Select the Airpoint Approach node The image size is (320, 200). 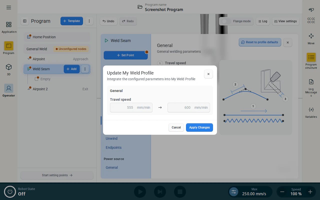tap(57, 59)
